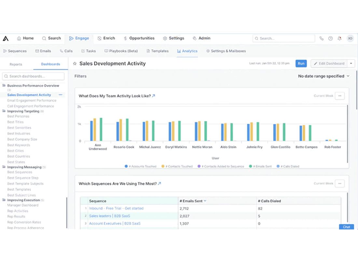This screenshot has height=264, width=358.
Task: Open the Team Activity chart external link arrow
Action: [153, 96]
